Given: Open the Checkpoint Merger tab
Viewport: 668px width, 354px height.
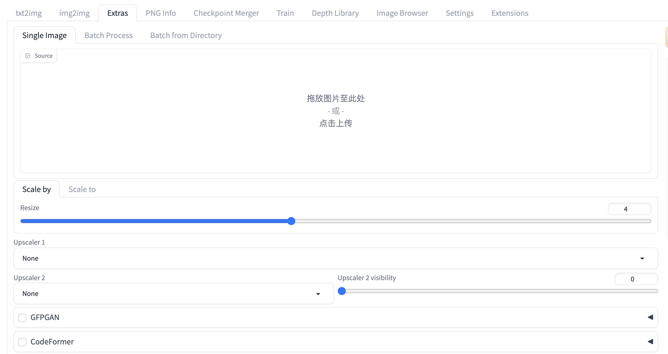Looking at the screenshot, I should click(x=226, y=13).
